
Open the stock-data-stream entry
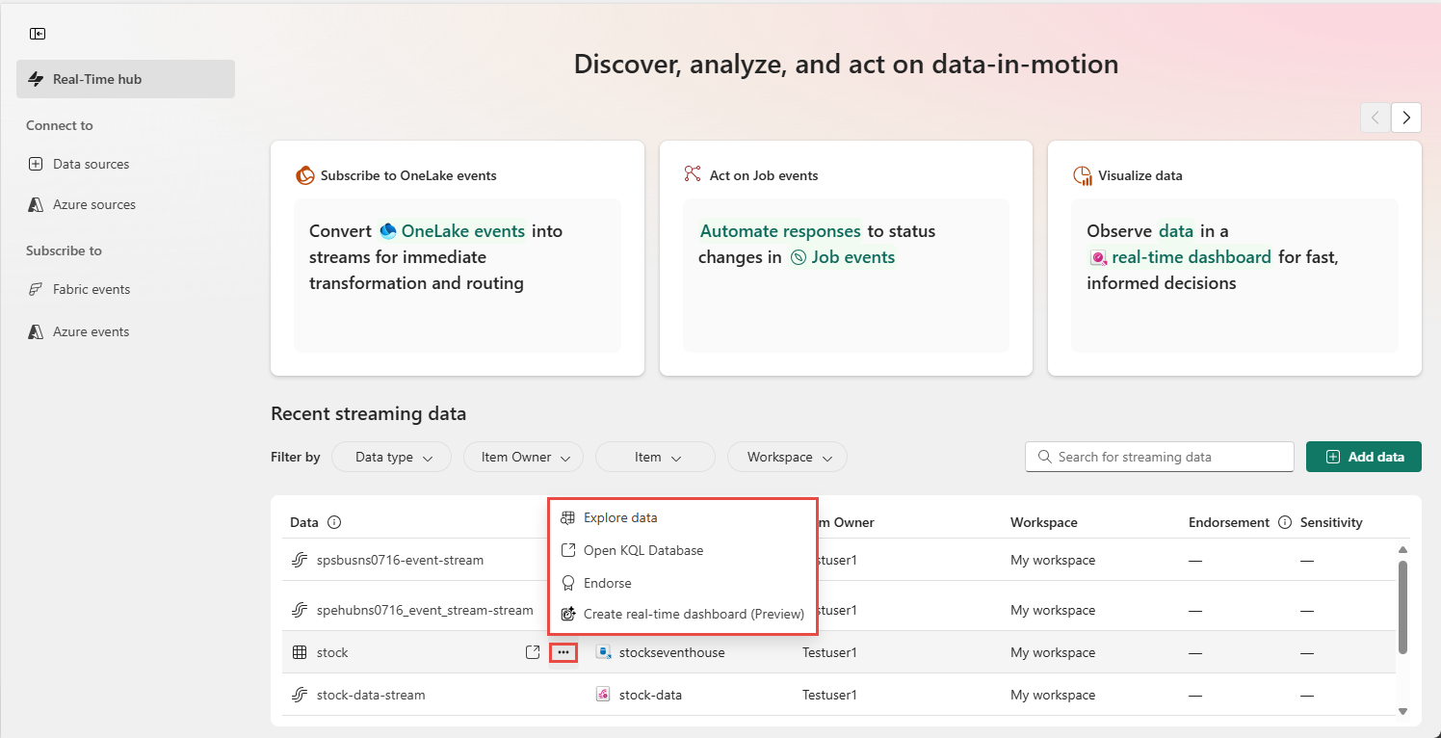click(x=371, y=695)
